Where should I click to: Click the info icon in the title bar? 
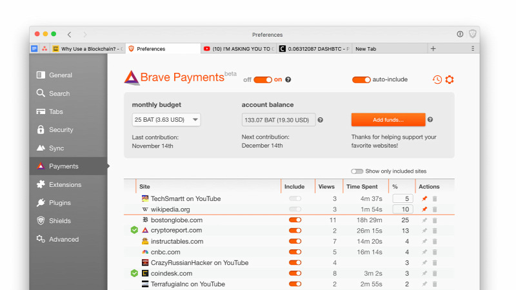pyautogui.click(x=460, y=34)
